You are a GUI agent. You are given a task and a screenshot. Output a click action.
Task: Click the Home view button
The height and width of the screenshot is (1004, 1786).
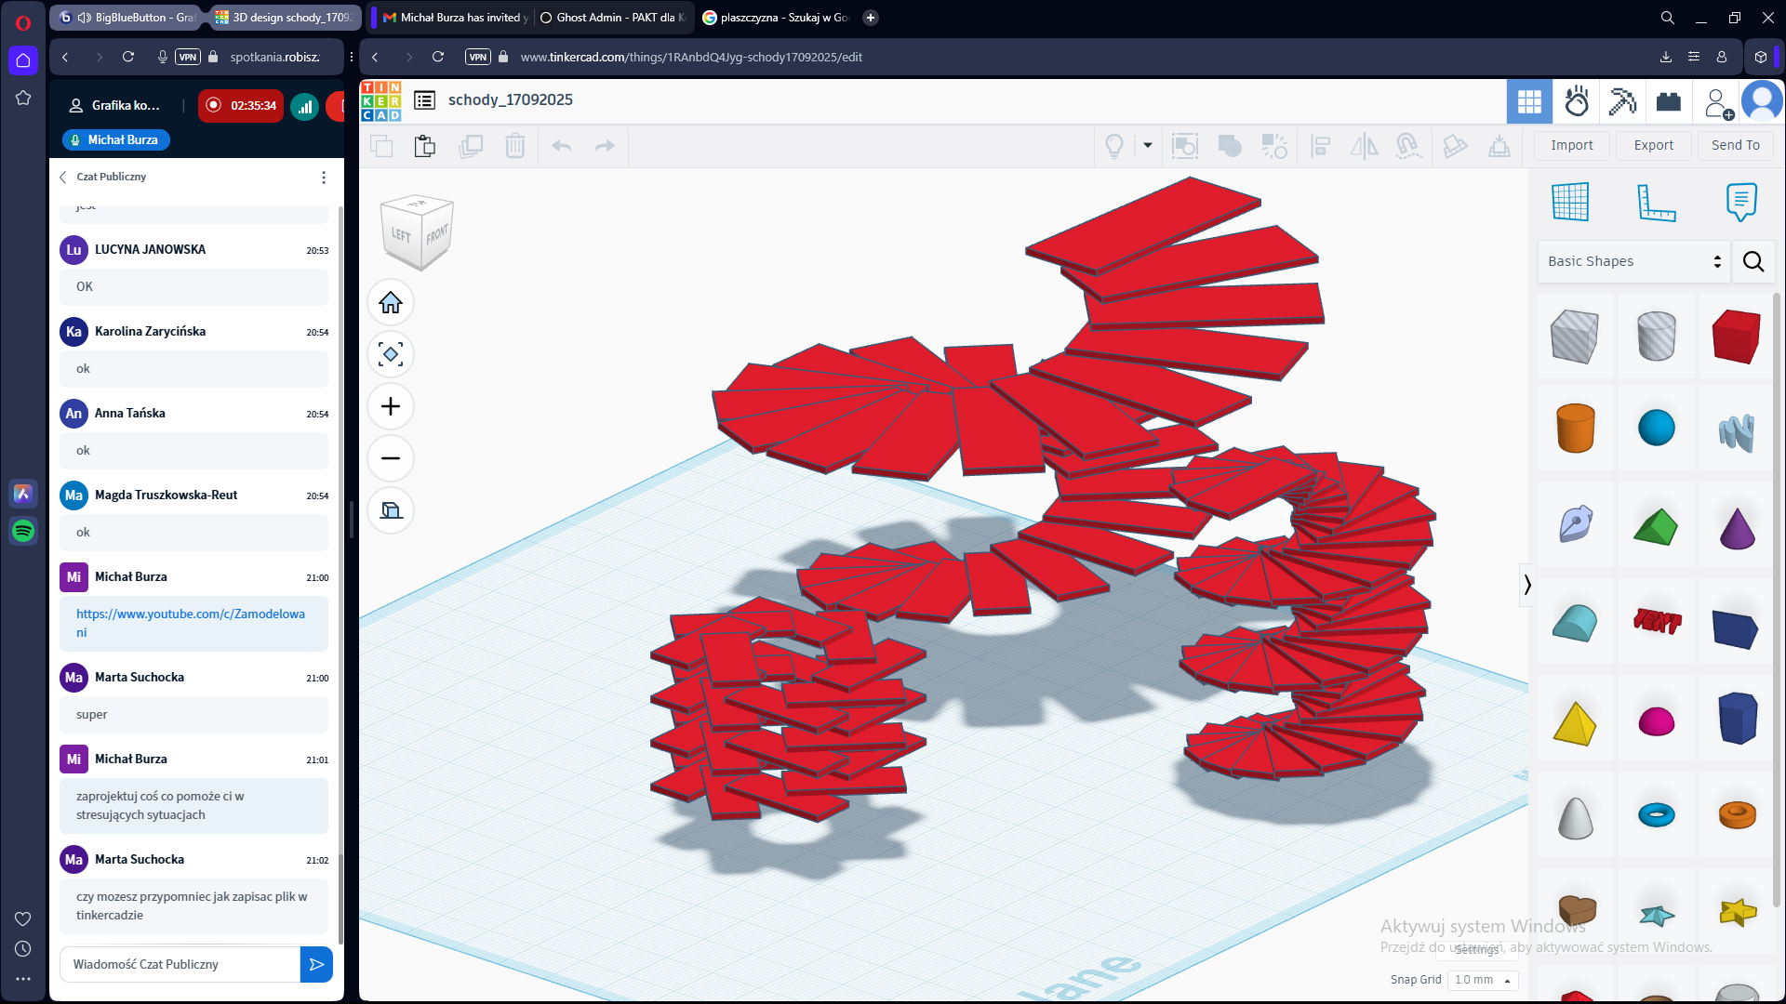click(x=391, y=303)
